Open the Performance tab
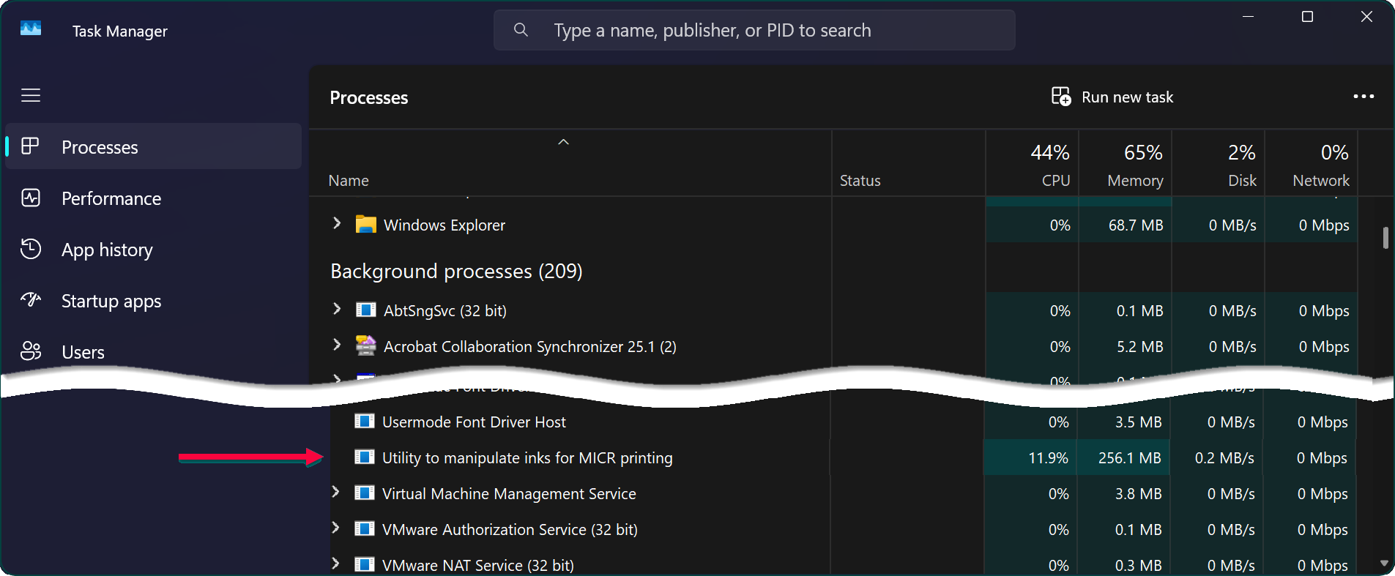This screenshot has width=1395, height=576. [111, 198]
